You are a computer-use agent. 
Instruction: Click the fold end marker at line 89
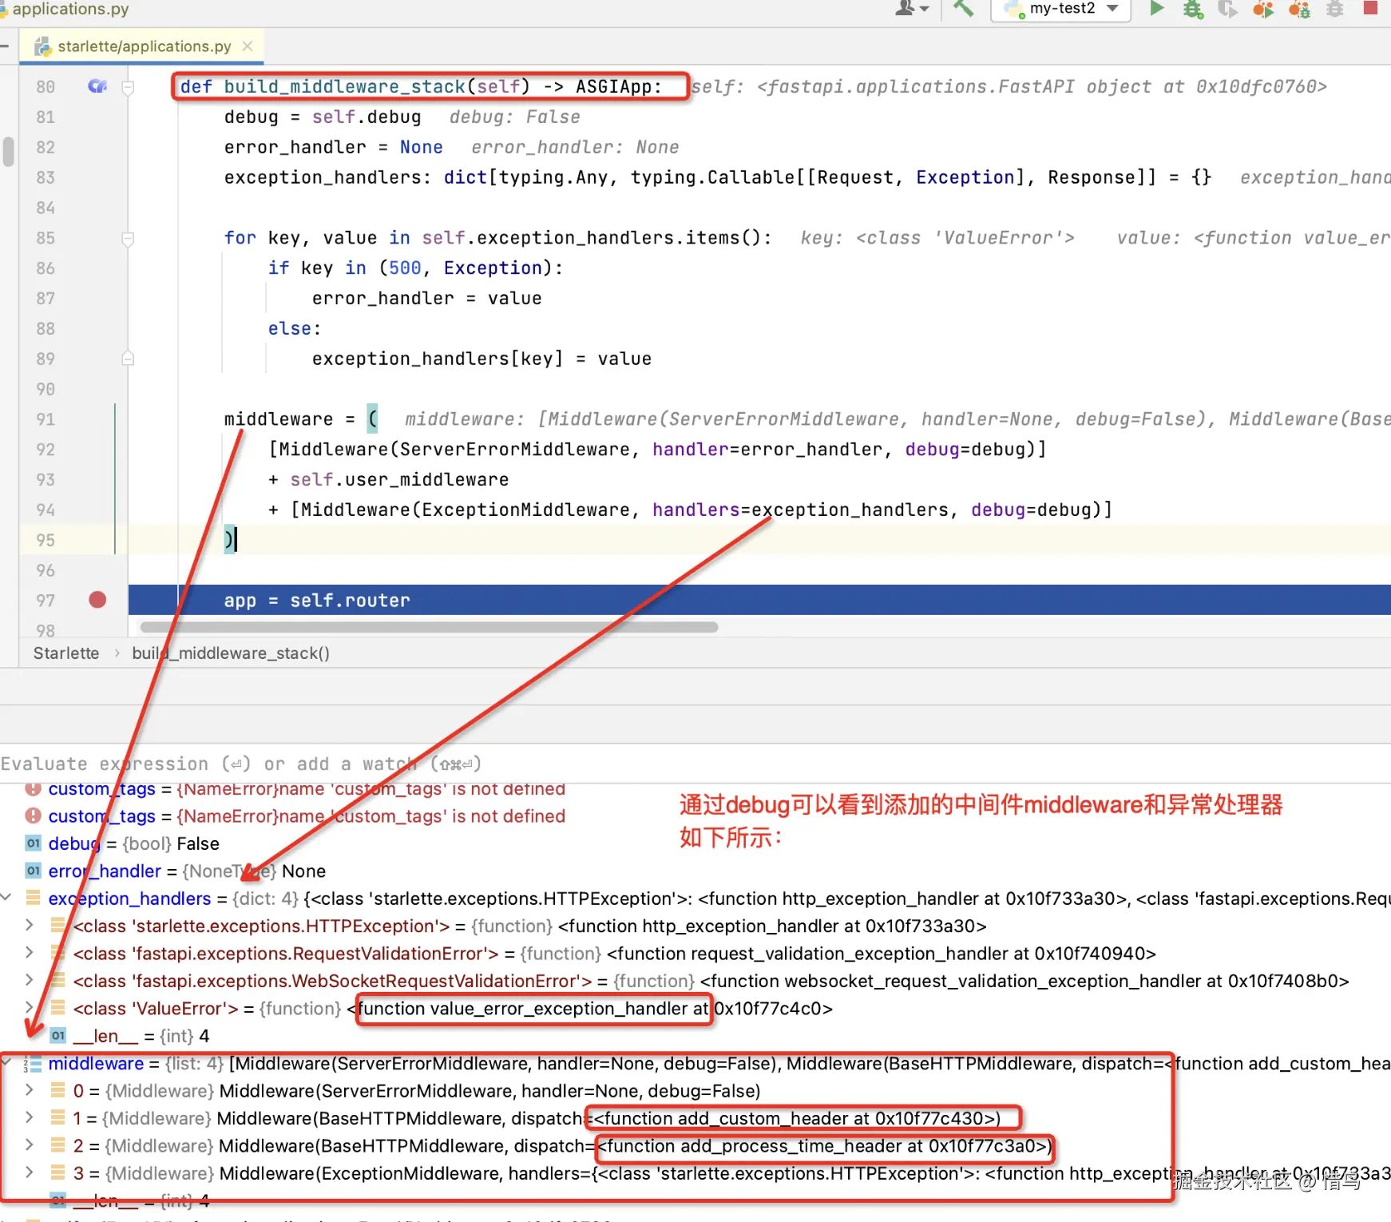pos(128,359)
